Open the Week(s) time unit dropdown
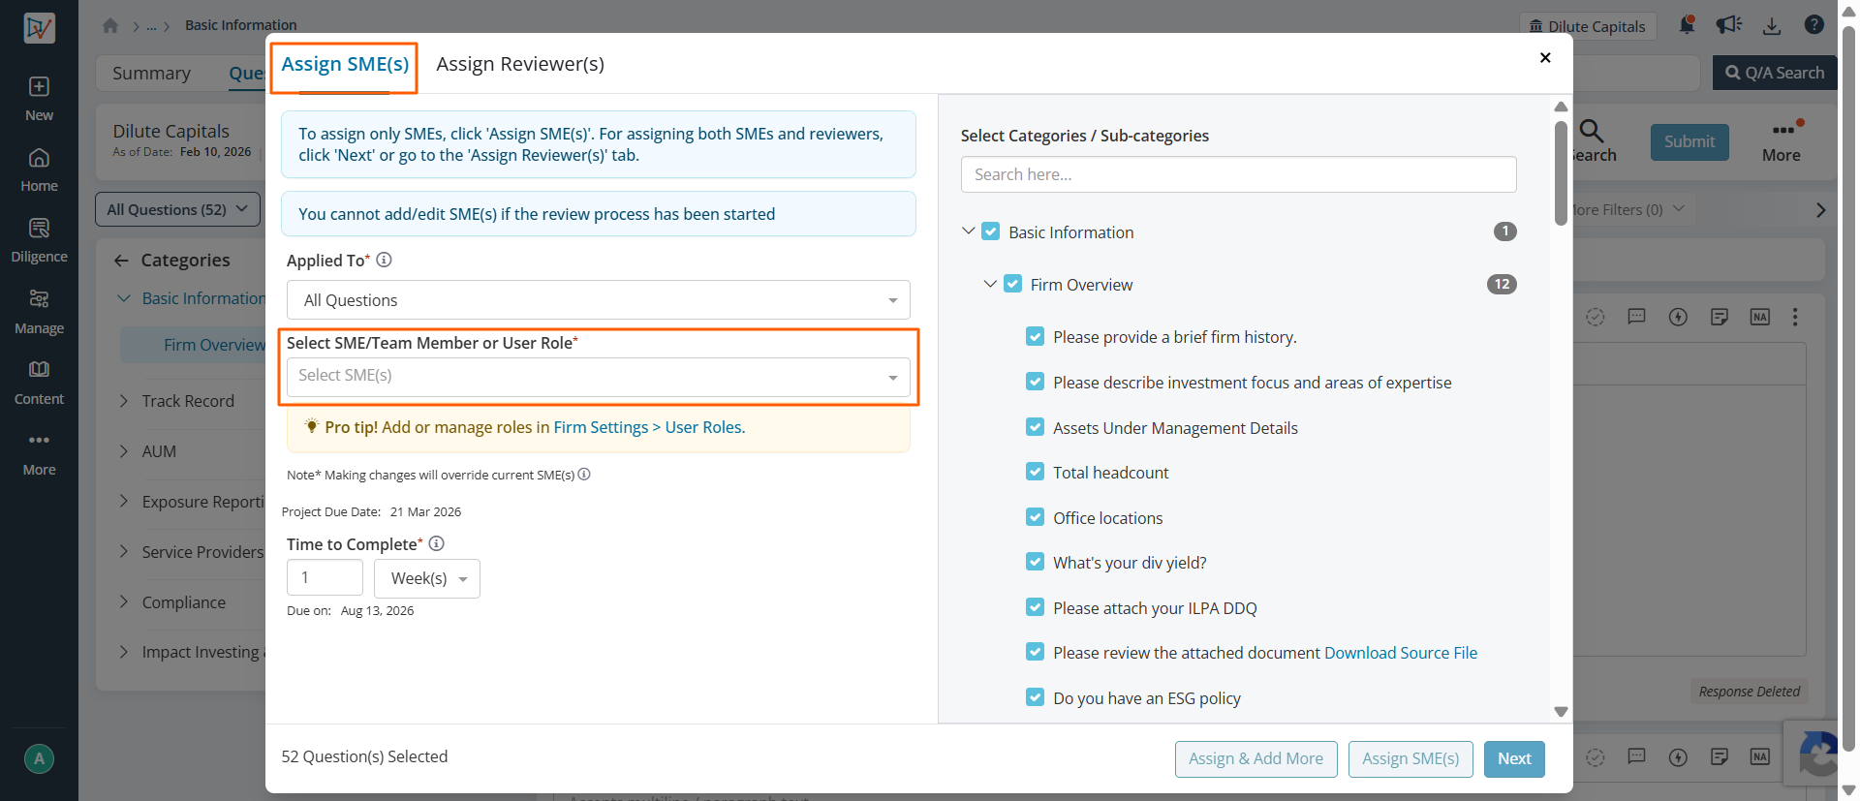Image resolution: width=1860 pixels, height=801 pixels. (x=427, y=578)
